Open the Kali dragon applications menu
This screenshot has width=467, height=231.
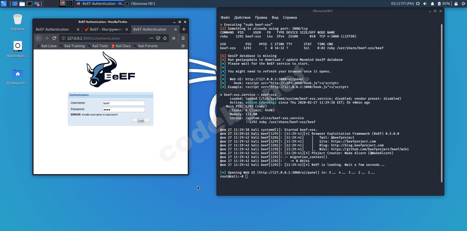[x=4, y=3]
